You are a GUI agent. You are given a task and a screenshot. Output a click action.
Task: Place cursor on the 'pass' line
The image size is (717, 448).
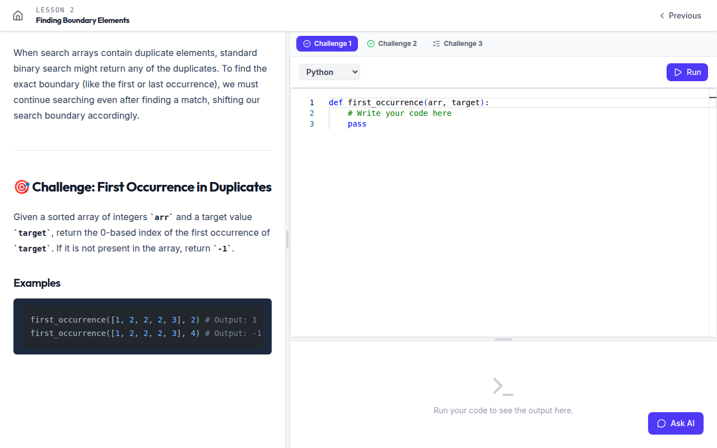(357, 124)
